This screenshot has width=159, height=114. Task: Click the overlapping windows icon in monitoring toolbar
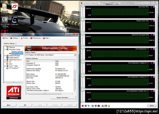coord(92,106)
